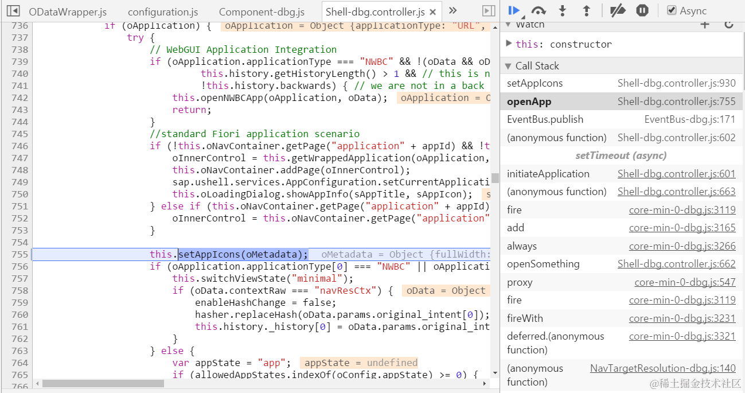Open core-min-0-dbg.js:3321 link

point(682,336)
